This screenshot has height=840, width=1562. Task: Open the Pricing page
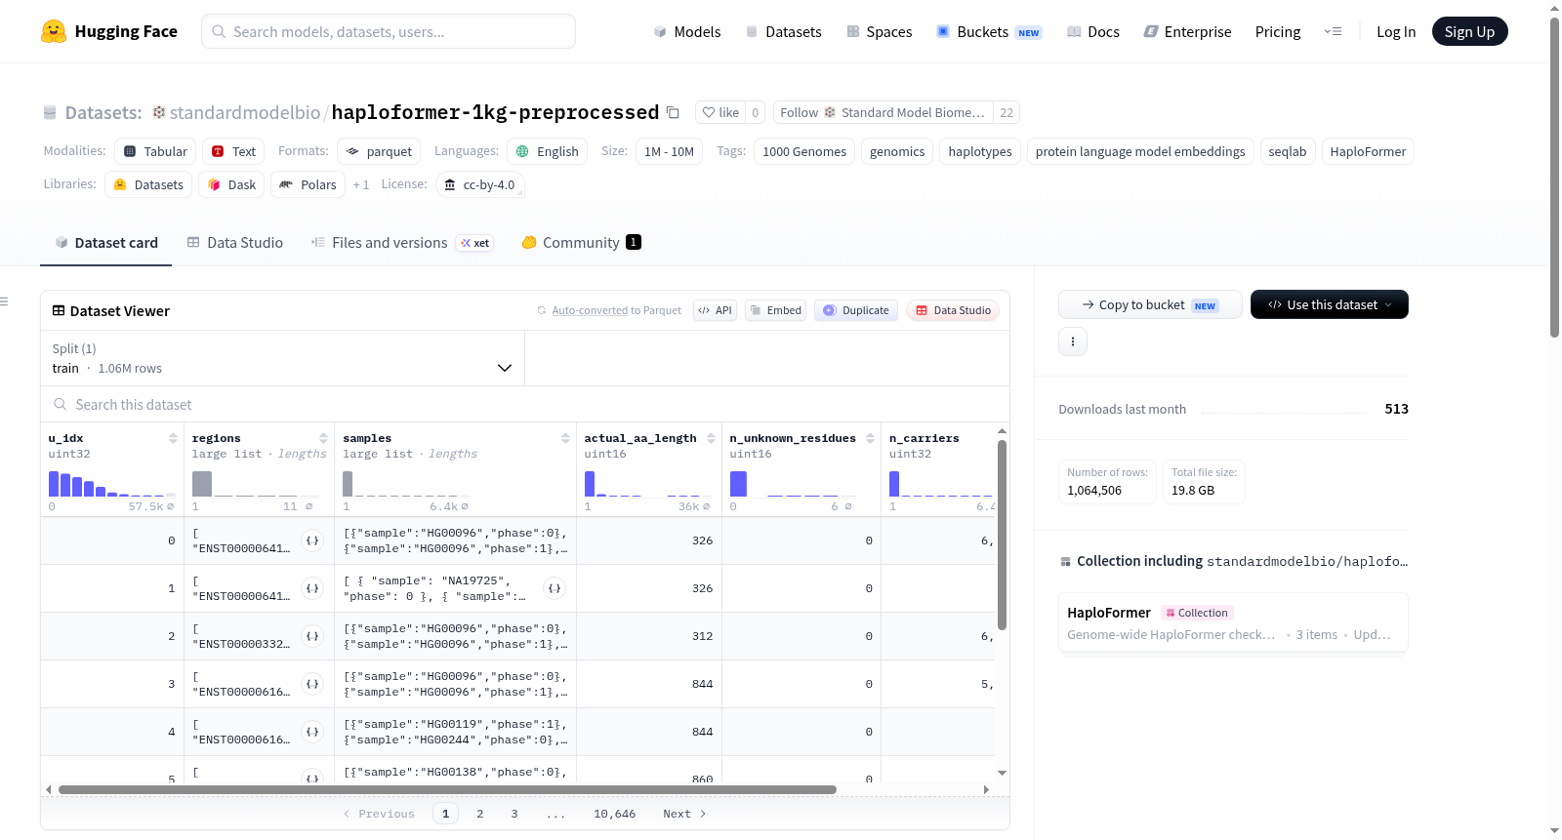pos(1278,31)
